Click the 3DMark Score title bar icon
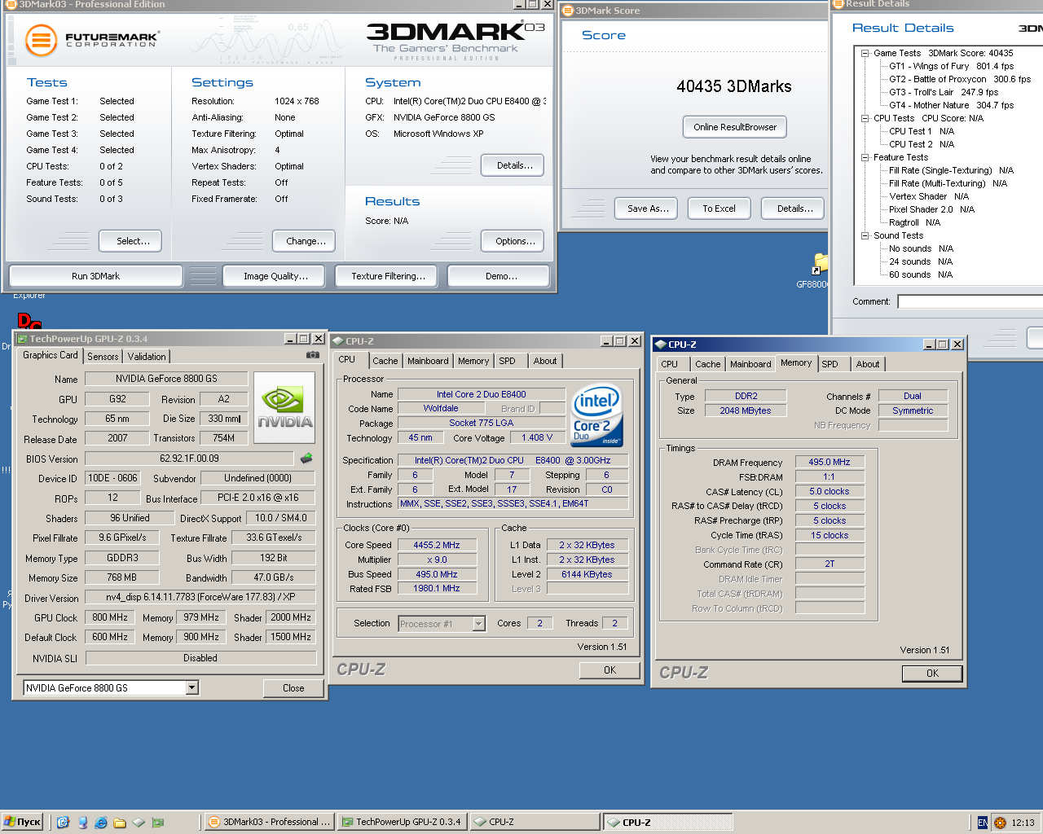Viewport: 1043px width, 834px height. pyautogui.click(x=569, y=11)
